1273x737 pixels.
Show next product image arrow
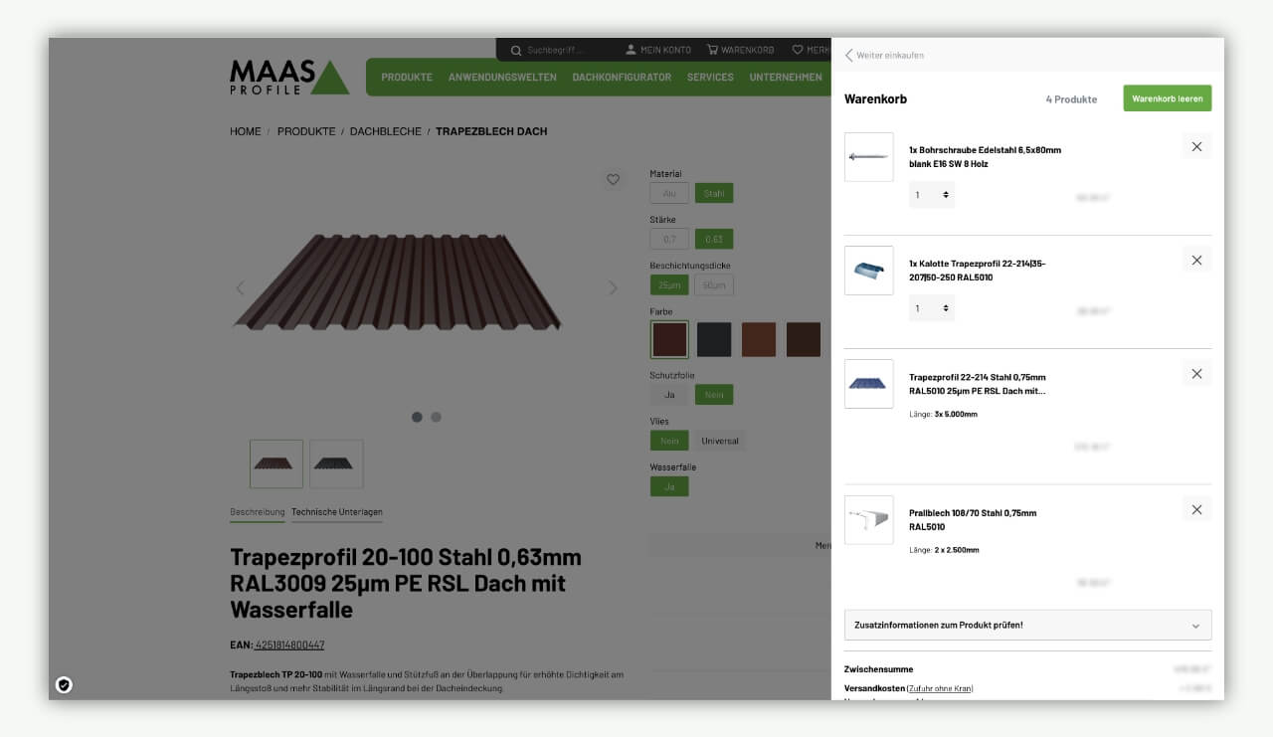click(x=613, y=287)
